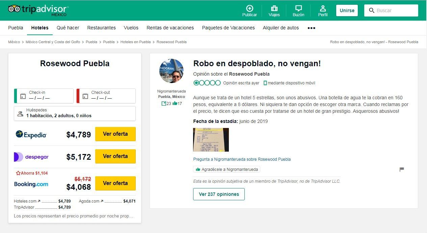Viewport: 427px width, 233px height.
Task: Click the Buscar search input field
Action: (x=391, y=10)
